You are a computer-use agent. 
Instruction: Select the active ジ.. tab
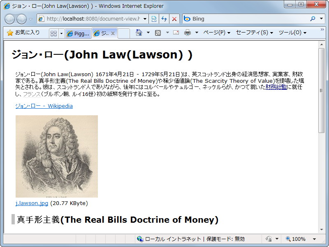[x=101, y=33]
